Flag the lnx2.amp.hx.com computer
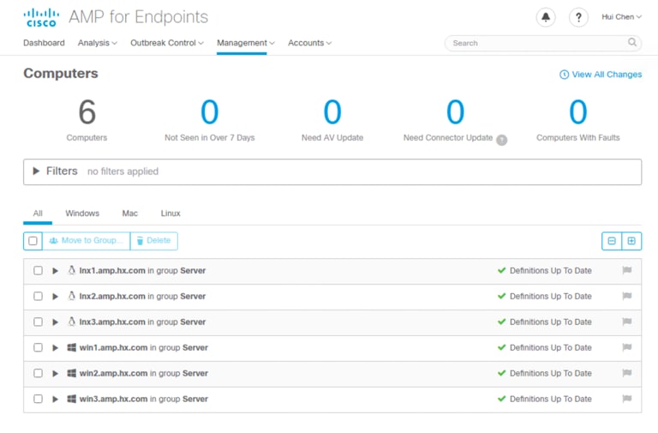 (x=627, y=296)
